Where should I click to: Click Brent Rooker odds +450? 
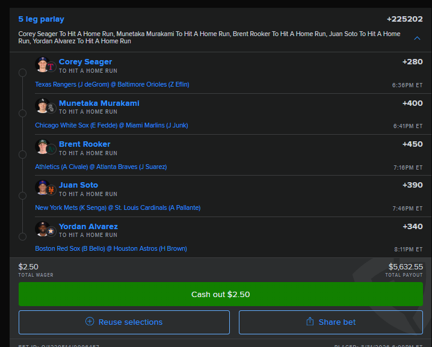click(412, 144)
